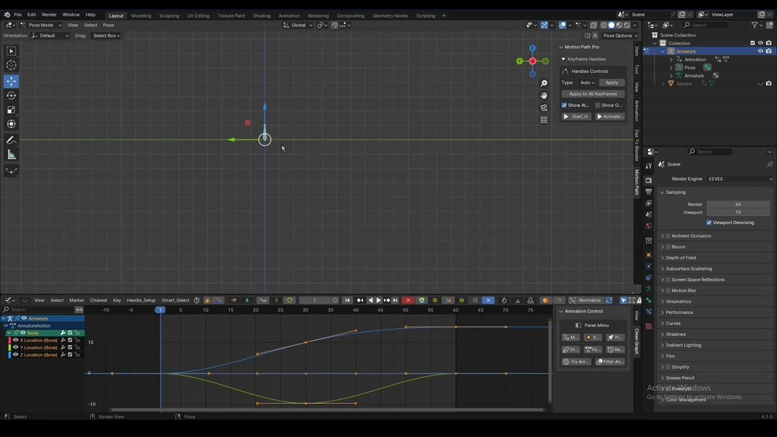Screen dimensions: 777x437
Task: Toggle the Viewport Denoising checkbox
Action: coord(709,223)
